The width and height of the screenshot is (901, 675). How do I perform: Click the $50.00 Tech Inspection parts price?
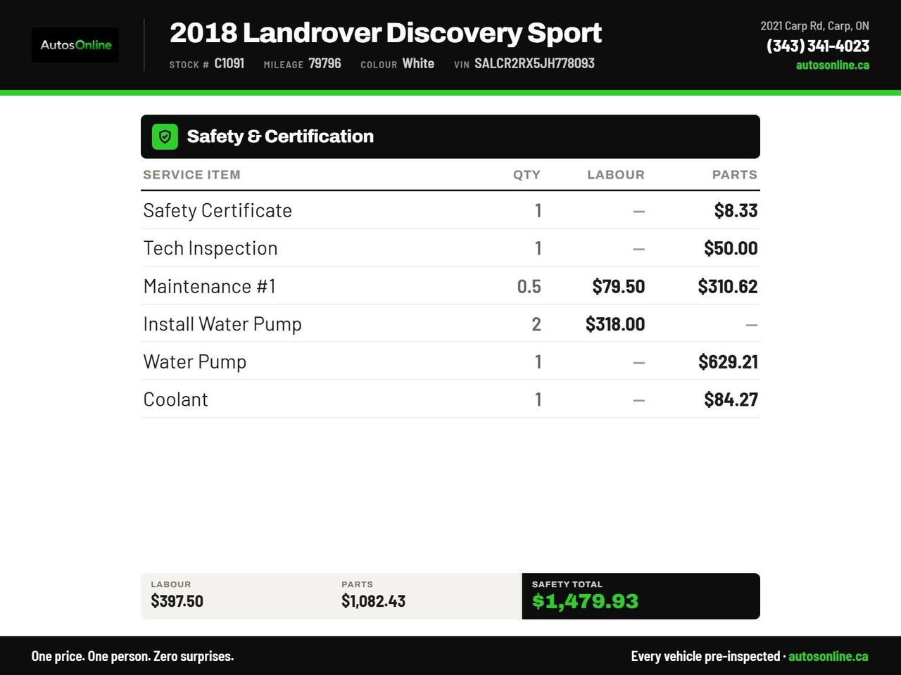pos(731,248)
